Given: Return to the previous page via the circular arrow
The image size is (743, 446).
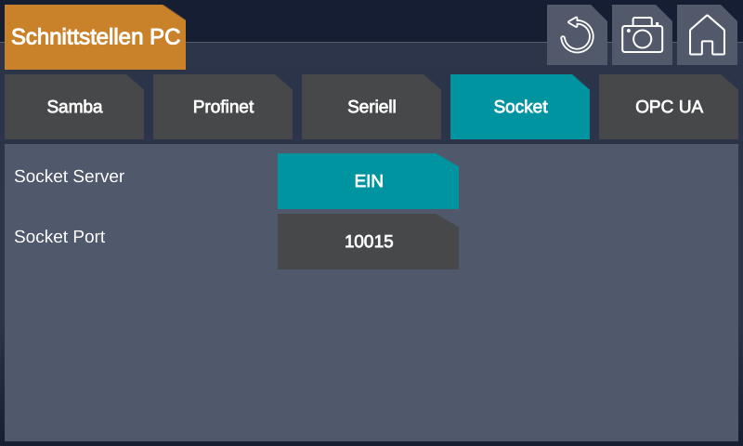Looking at the screenshot, I should pyautogui.click(x=577, y=35).
